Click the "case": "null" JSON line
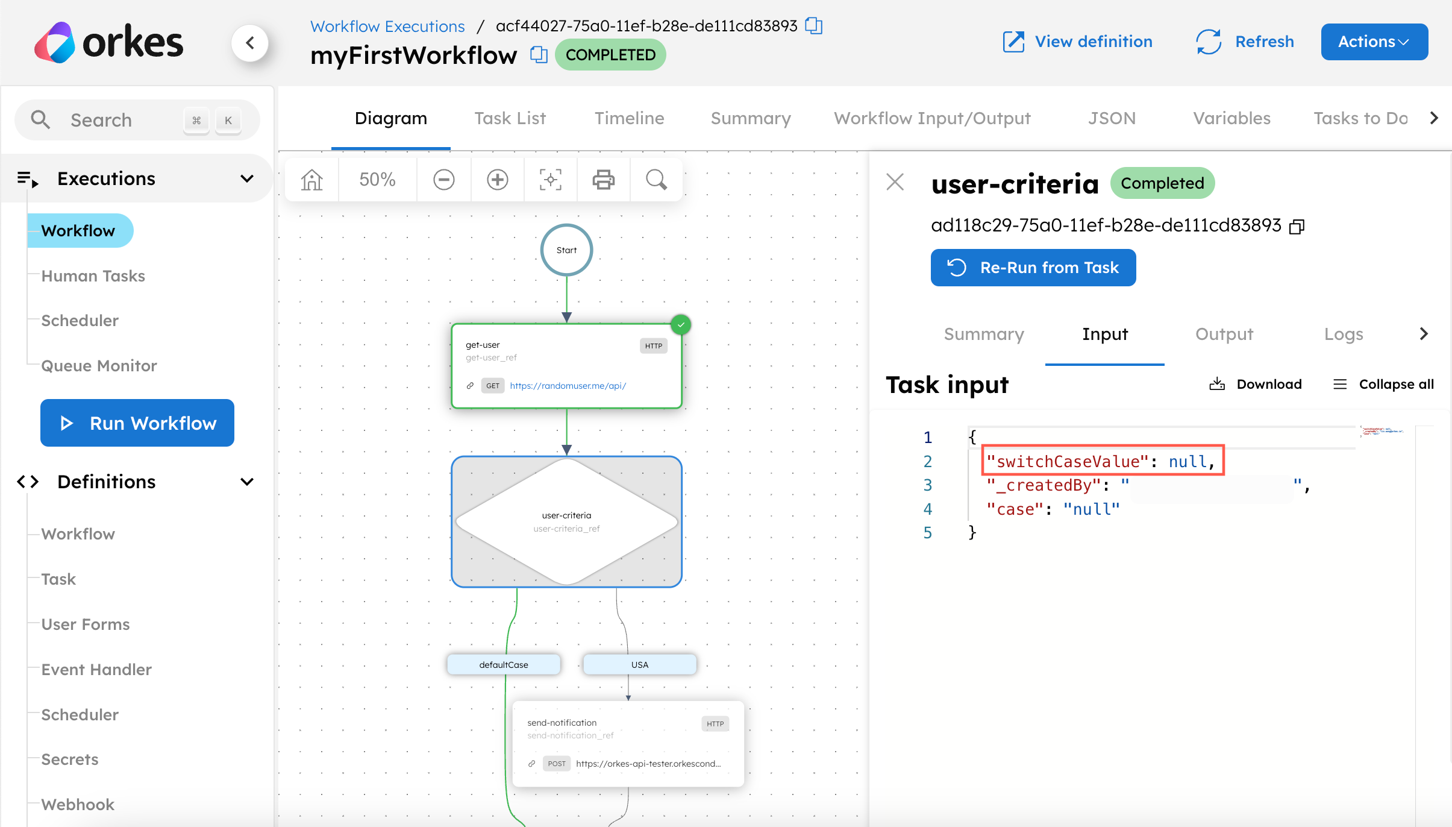 pos(1053,509)
